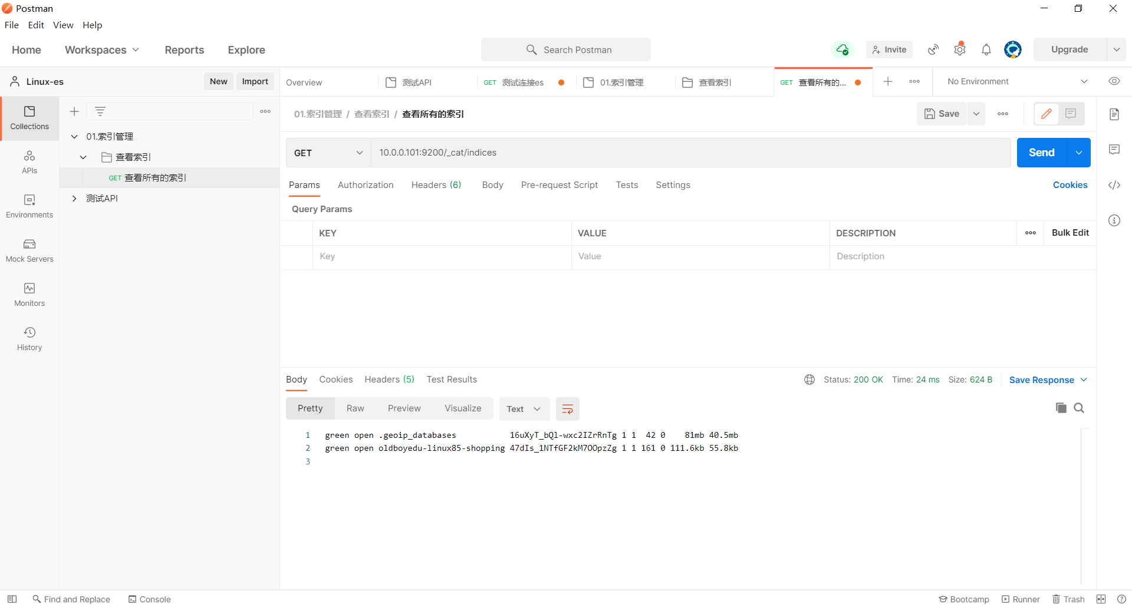Click the collections filter icon
The image size is (1132, 607).
tap(100, 111)
